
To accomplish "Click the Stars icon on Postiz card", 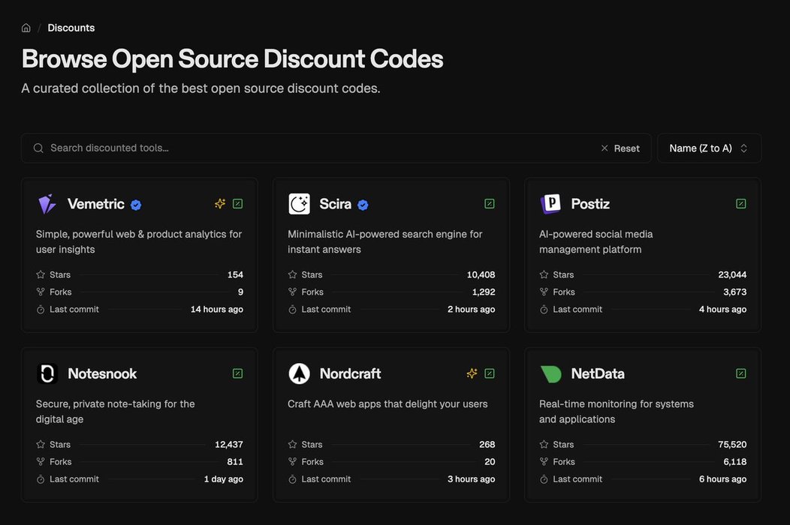I will point(544,274).
